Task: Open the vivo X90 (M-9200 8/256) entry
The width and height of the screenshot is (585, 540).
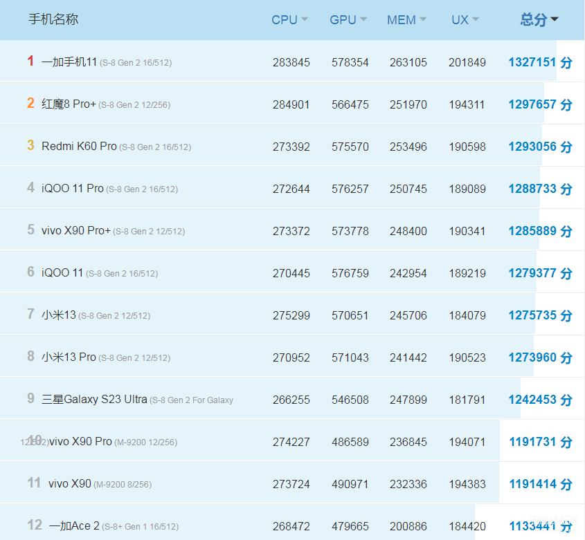Action: (70, 483)
